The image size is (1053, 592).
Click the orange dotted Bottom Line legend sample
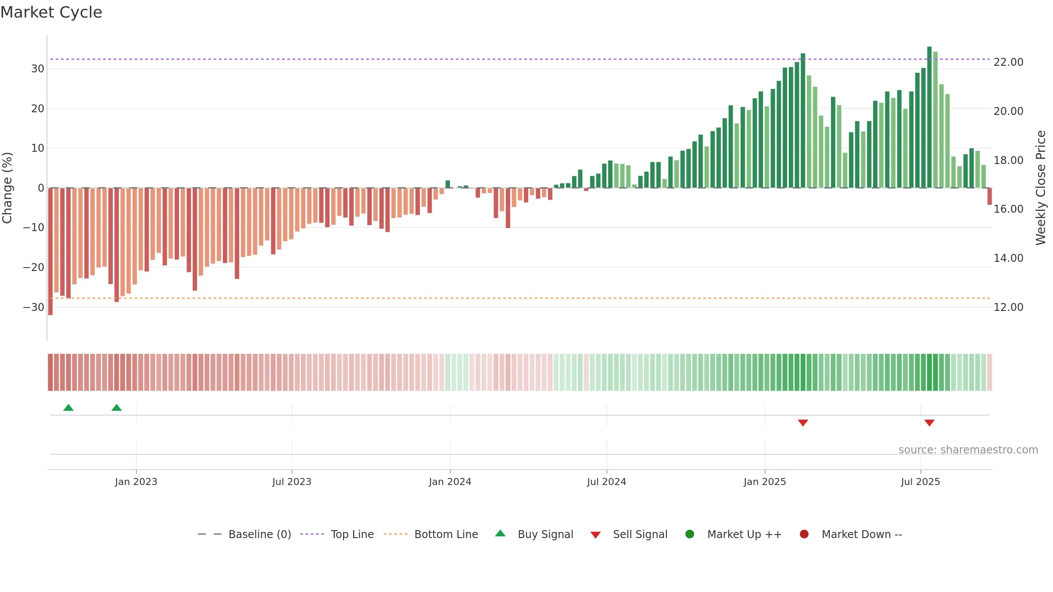point(395,534)
